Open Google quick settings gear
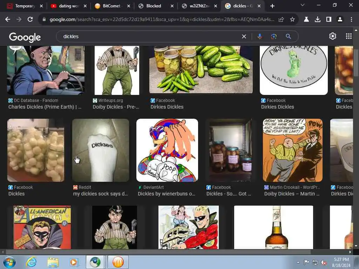The width and height of the screenshot is (359, 269). click(332, 36)
